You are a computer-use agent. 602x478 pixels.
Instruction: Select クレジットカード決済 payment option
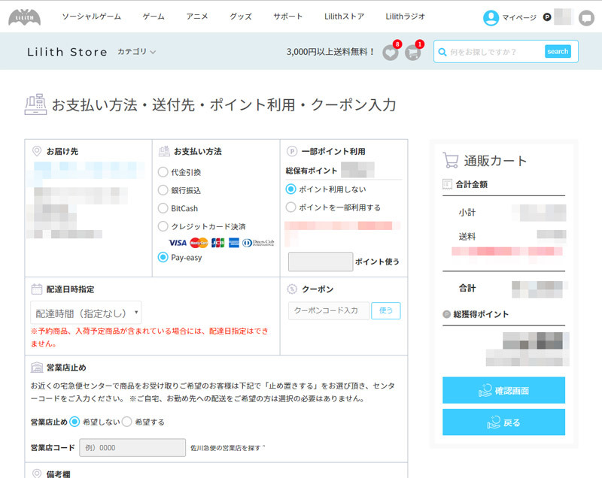tap(163, 226)
